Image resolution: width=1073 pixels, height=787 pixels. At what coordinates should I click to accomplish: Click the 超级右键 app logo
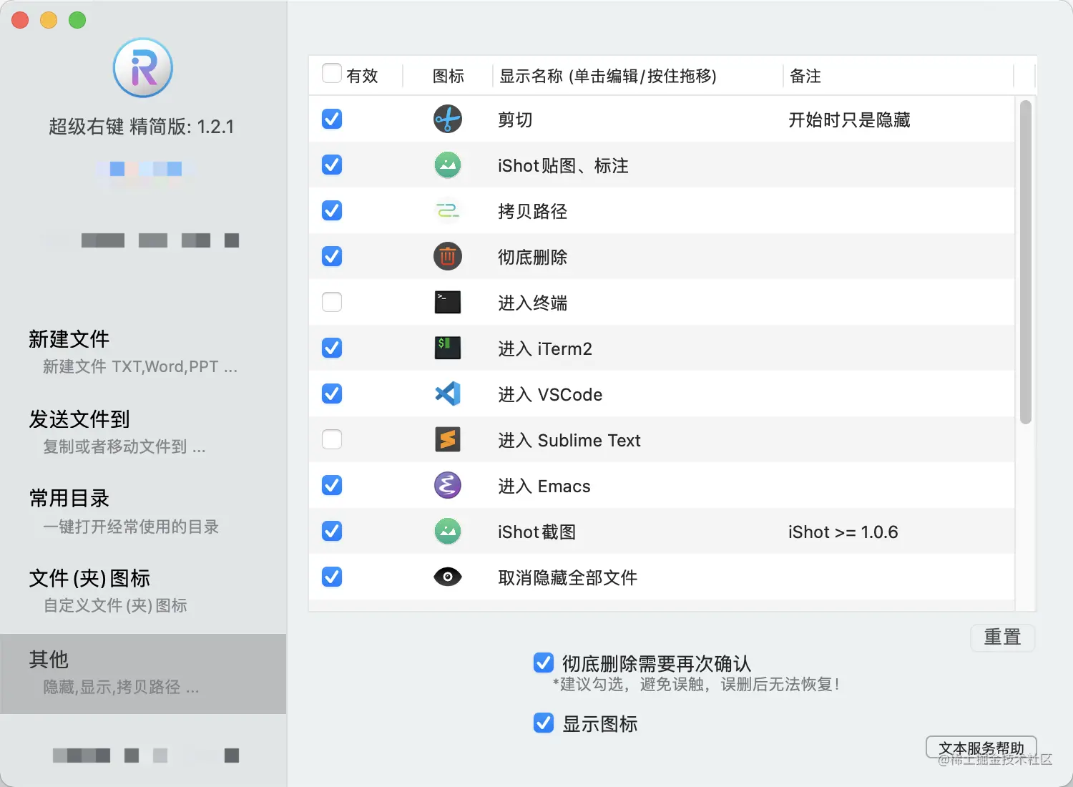point(143,68)
